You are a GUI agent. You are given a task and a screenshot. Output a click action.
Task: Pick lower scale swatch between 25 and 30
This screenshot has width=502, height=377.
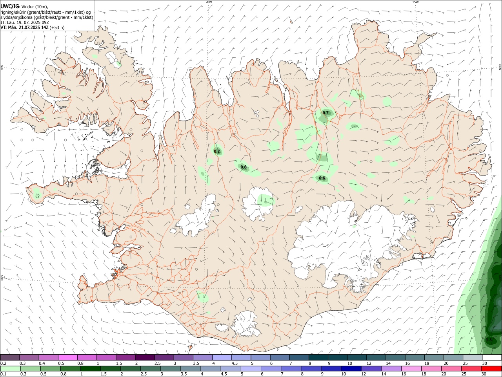pyautogui.click(x=472, y=368)
